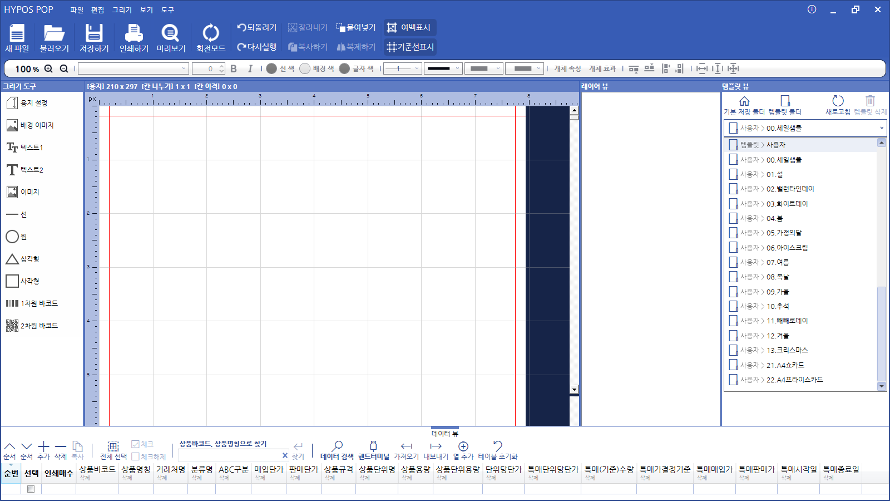Tick the 선택 checkbox in first data row
This screenshot has height=501, width=890.
pyautogui.click(x=31, y=489)
